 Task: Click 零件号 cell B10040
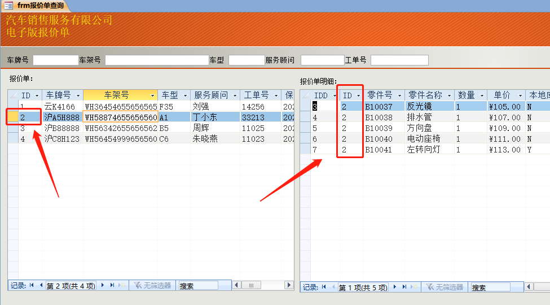[384, 139]
